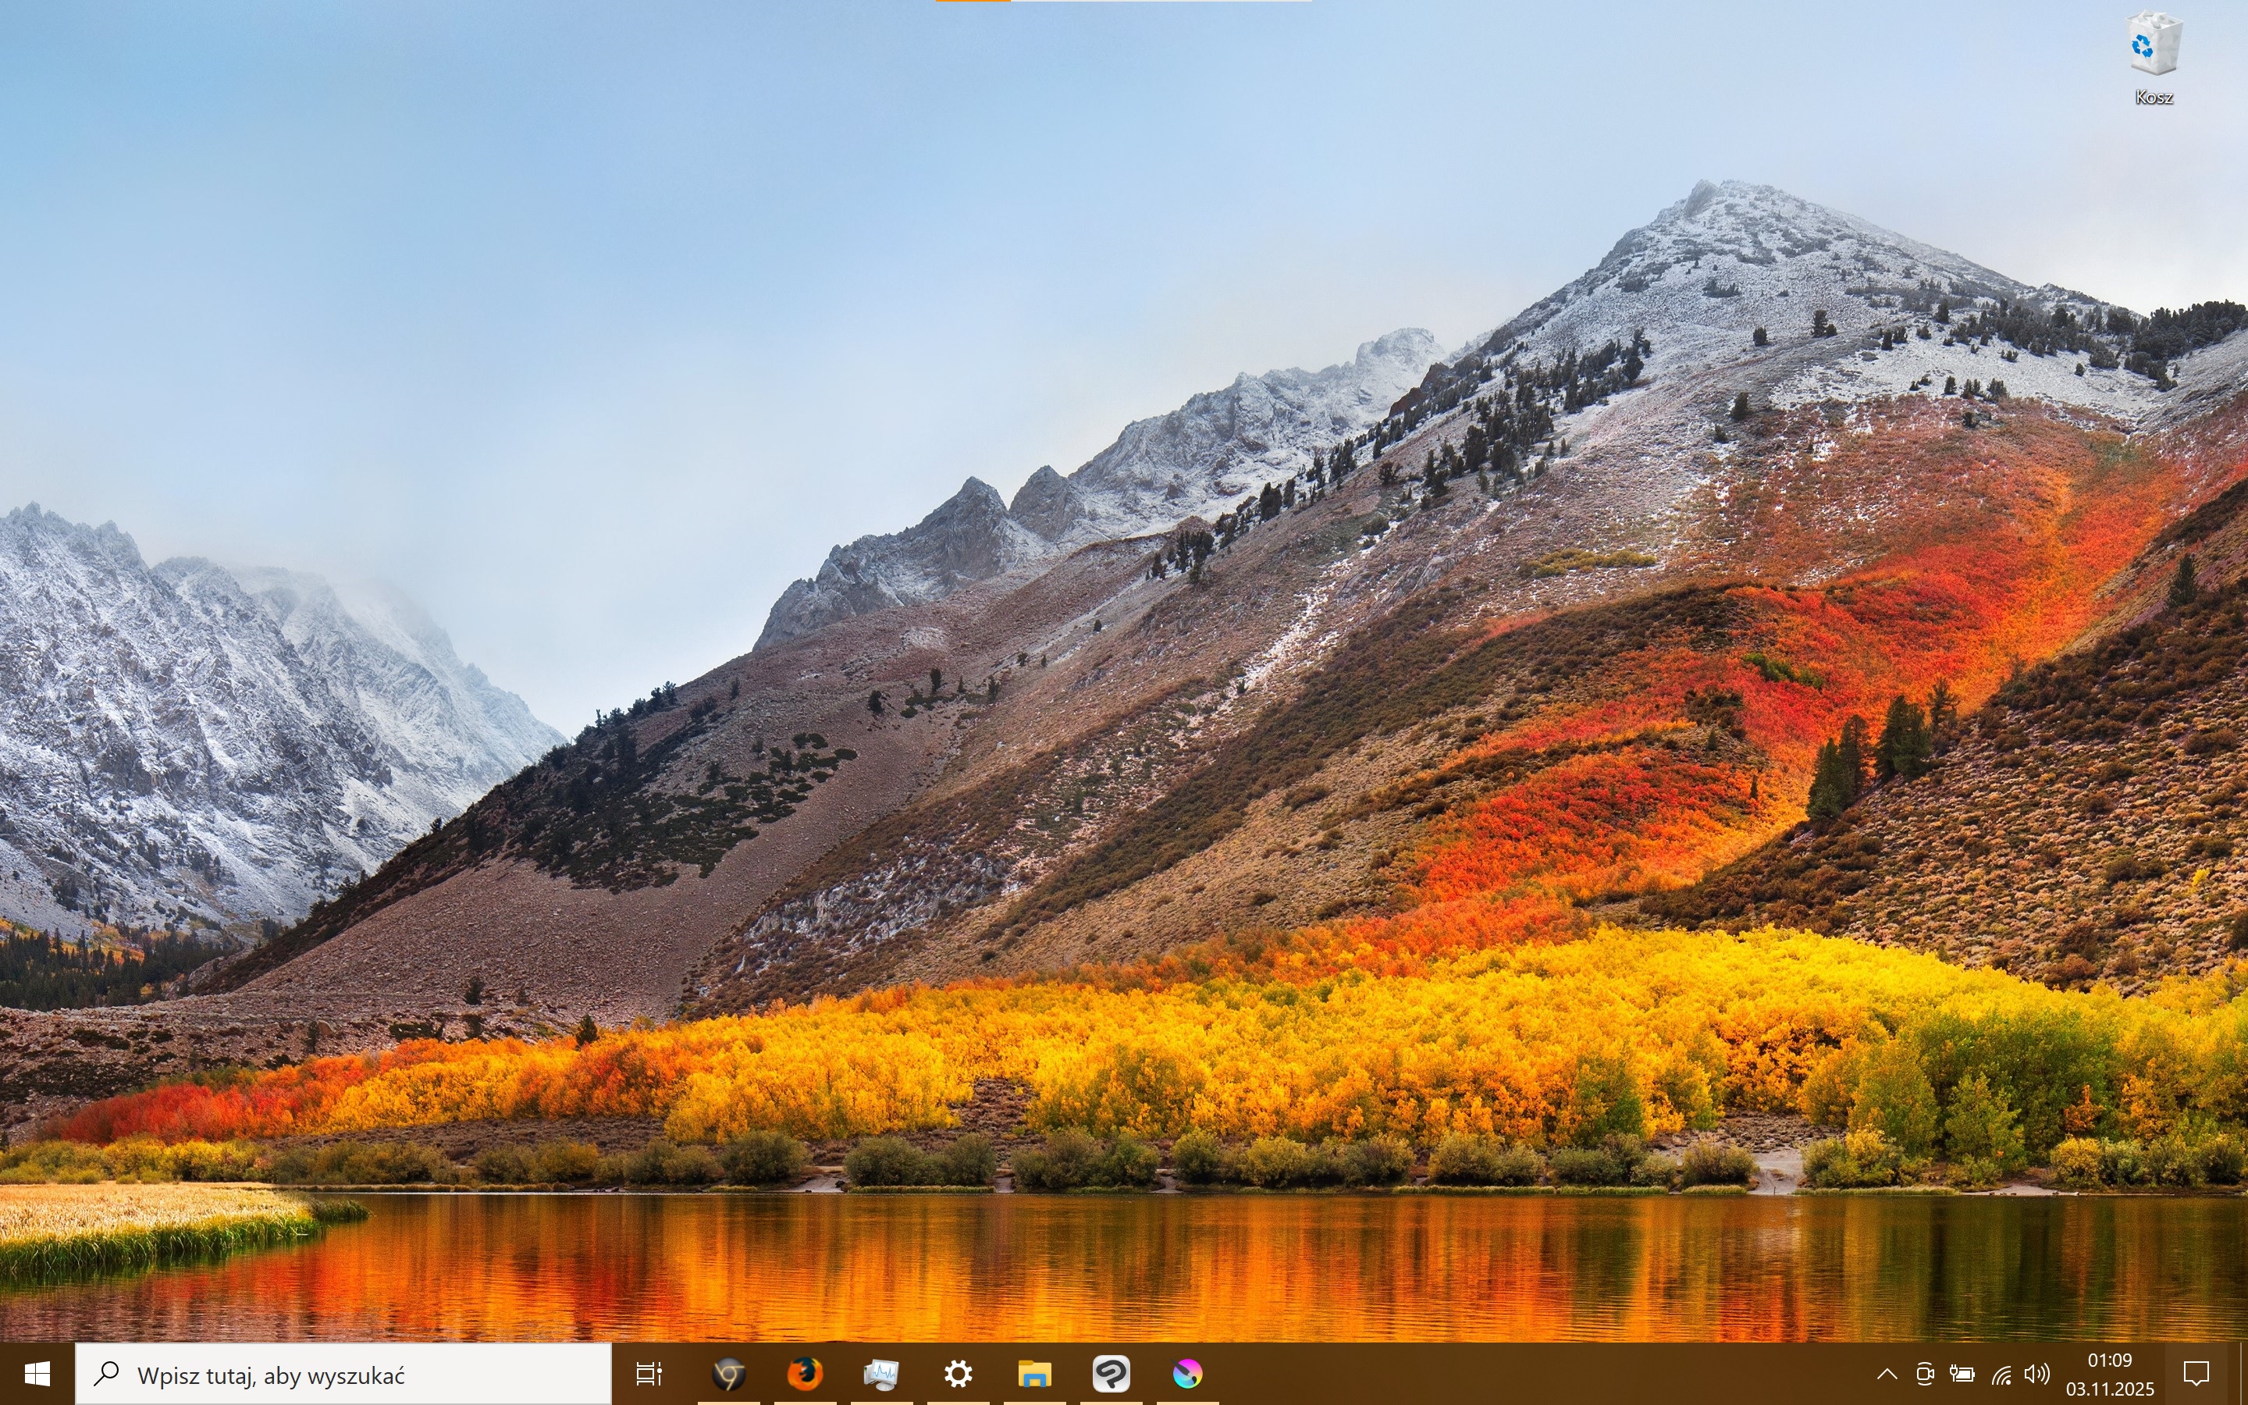
Task: Open the clock and calendar flyout
Action: (x=2110, y=1374)
